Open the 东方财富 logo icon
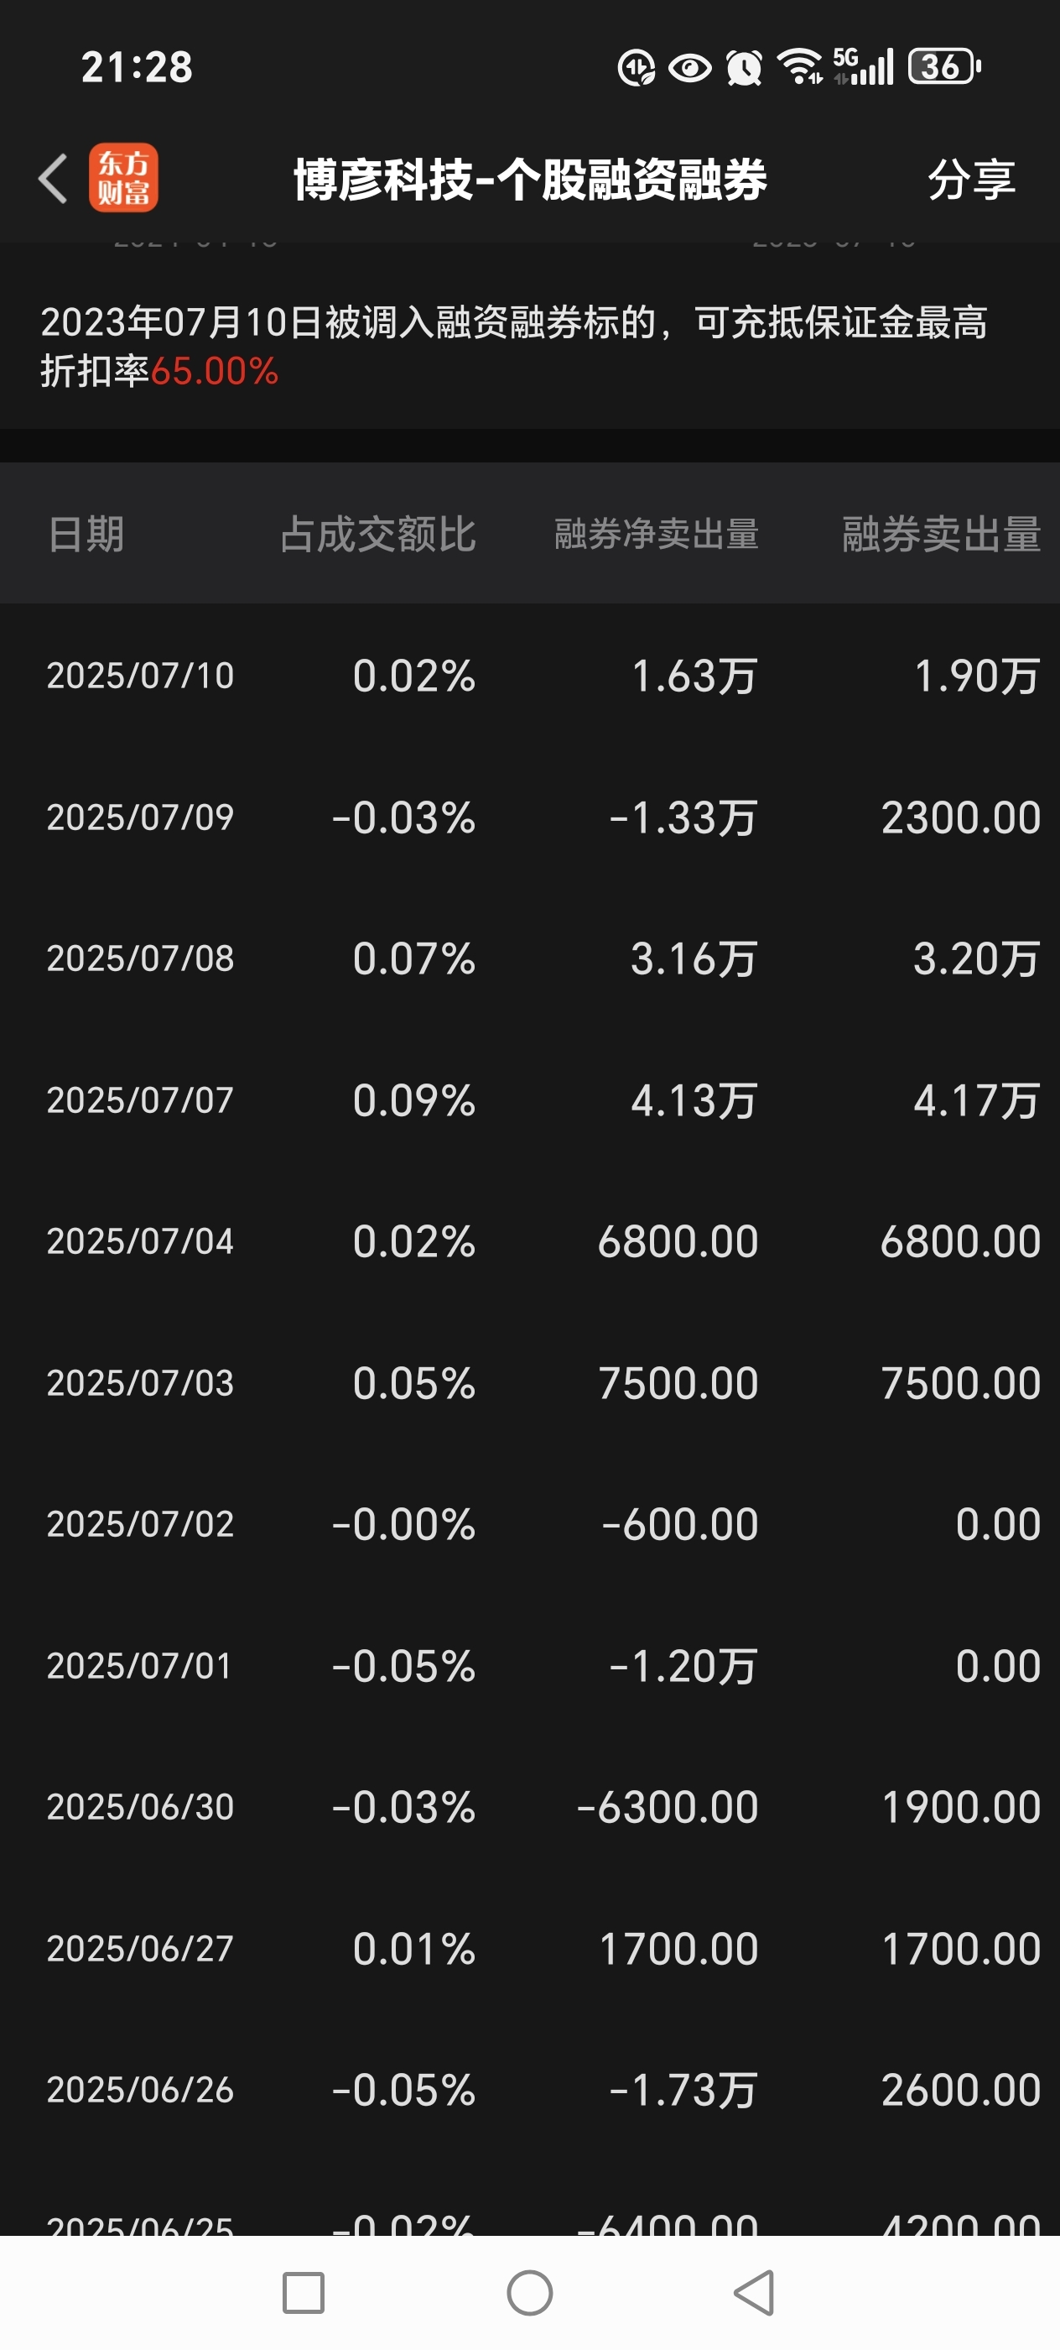 coord(123,178)
